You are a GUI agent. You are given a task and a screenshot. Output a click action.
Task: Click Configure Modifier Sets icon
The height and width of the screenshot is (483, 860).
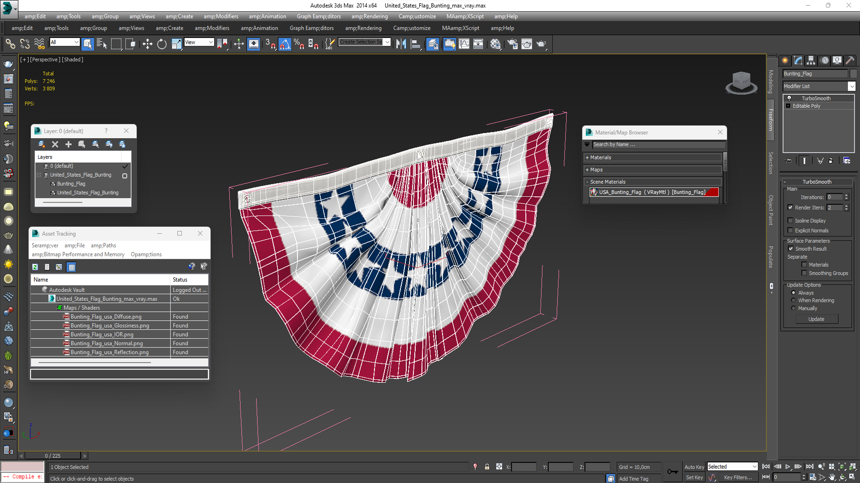pyautogui.click(x=847, y=161)
